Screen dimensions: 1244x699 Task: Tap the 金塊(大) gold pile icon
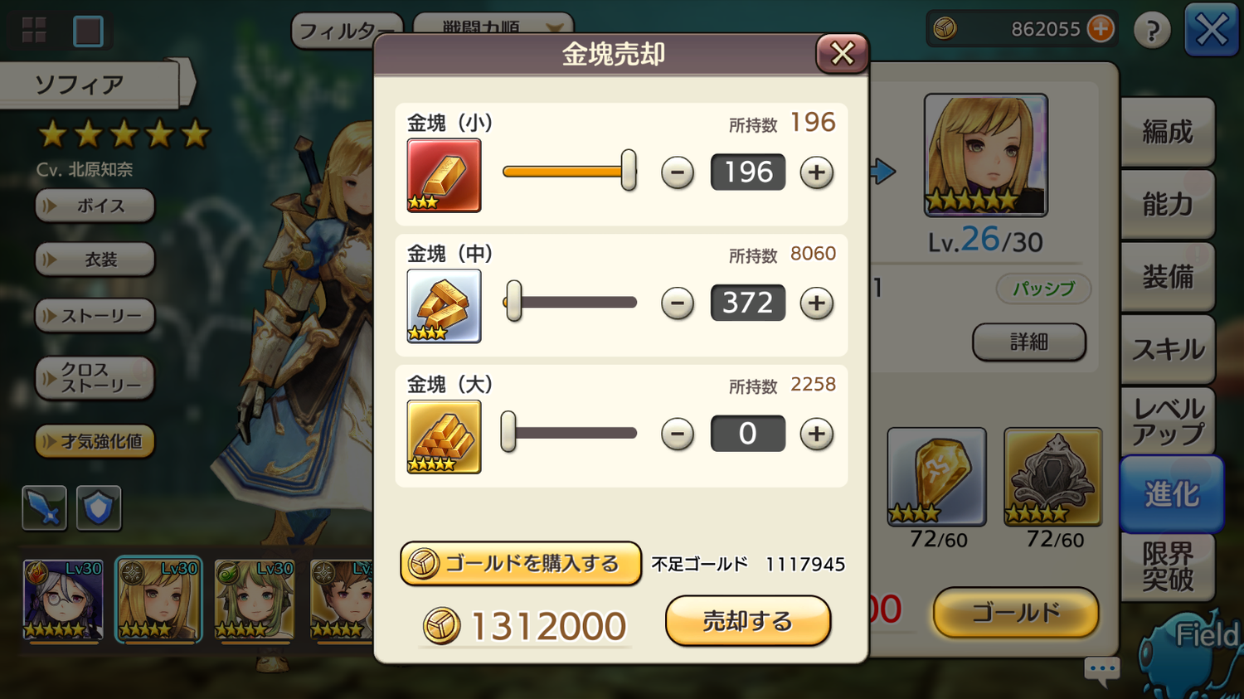point(444,437)
